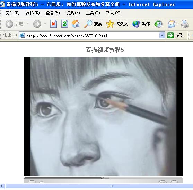This screenshot has height=190, width=193.
Task: Click the 转到 Go button
Action: [x=176, y=35]
